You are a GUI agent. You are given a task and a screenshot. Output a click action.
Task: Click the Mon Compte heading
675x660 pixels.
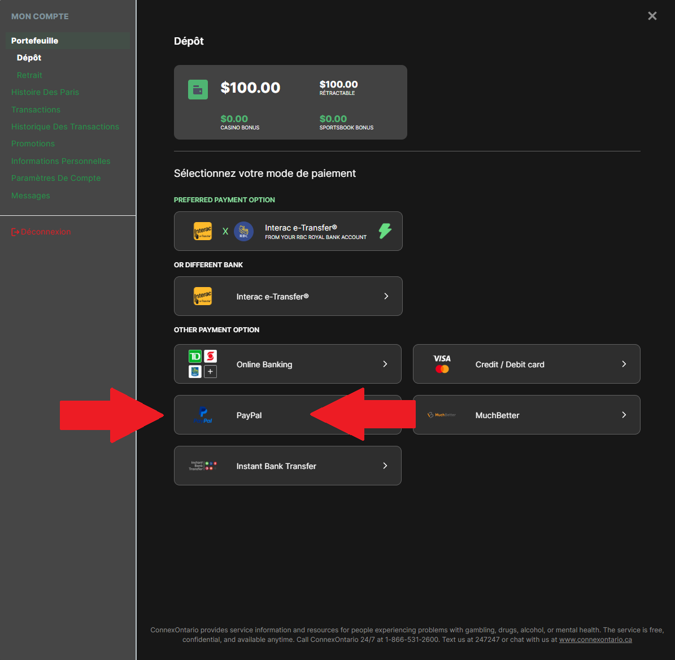click(x=40, y=16)
